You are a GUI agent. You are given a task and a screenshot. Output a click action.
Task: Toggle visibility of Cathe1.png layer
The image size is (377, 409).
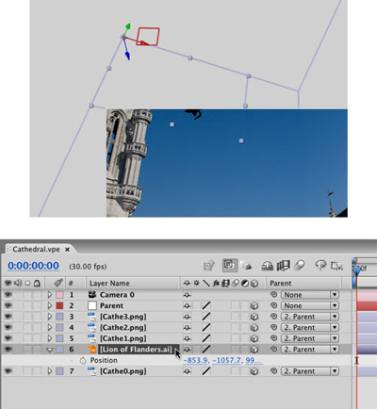8,338
